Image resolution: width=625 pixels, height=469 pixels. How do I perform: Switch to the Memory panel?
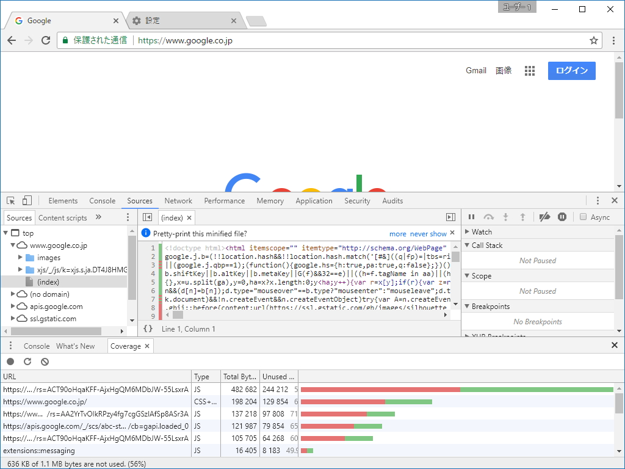coord(270,200)
